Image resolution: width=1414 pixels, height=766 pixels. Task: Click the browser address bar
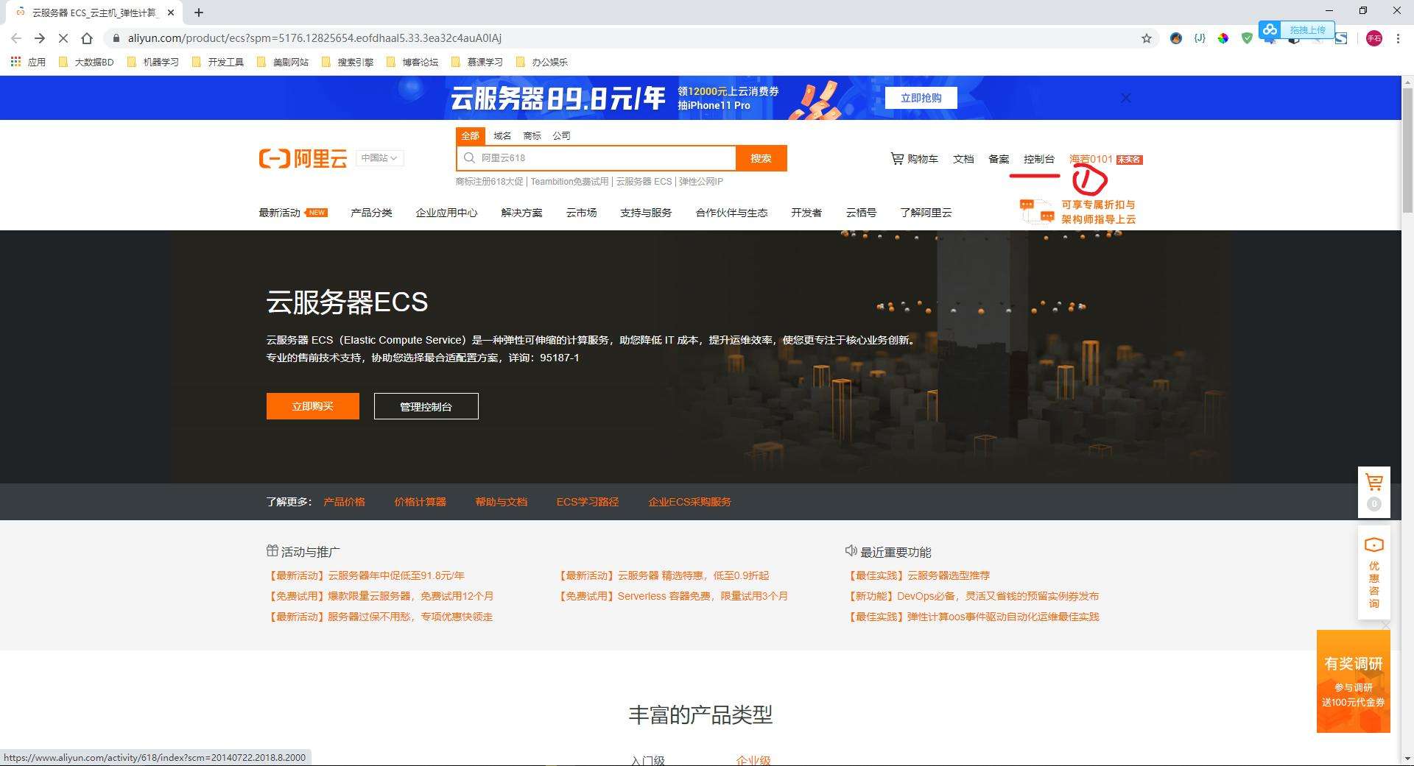(x=626, y=38)
